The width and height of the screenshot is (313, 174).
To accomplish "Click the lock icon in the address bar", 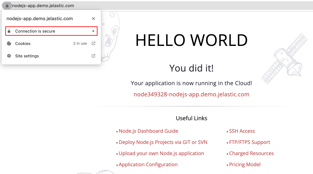I will tap(7, 6).
